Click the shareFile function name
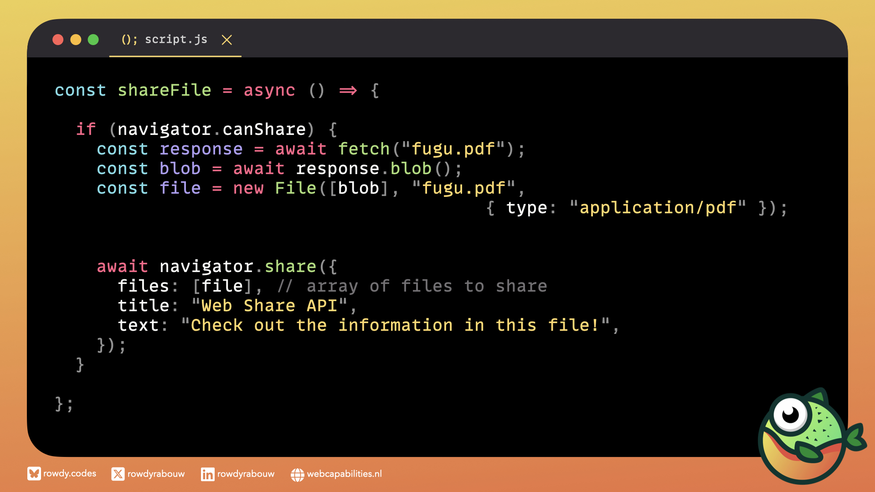 coord(165,90)
